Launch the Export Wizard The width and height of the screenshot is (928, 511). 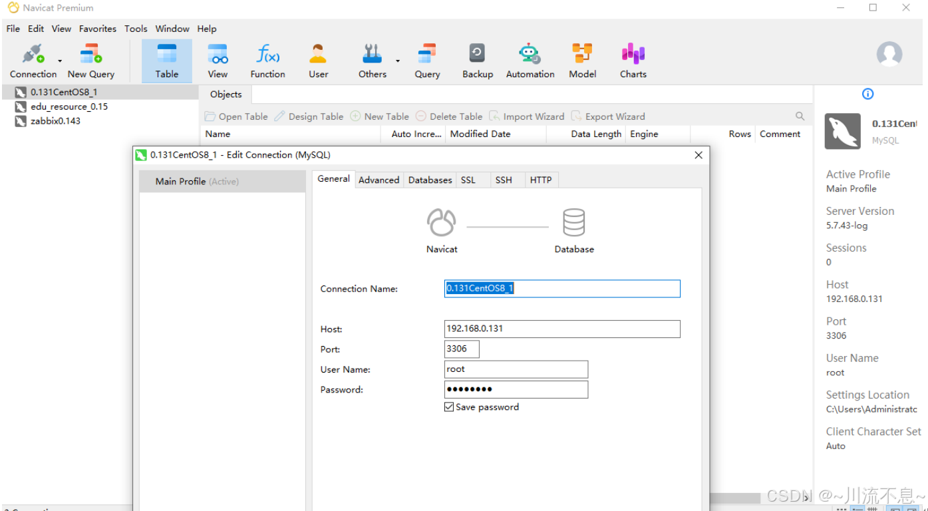click(x=608, y=116)
